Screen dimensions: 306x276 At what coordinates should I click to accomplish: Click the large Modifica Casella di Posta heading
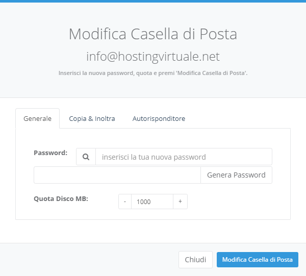pyautogui.click(x=153, y=34)
